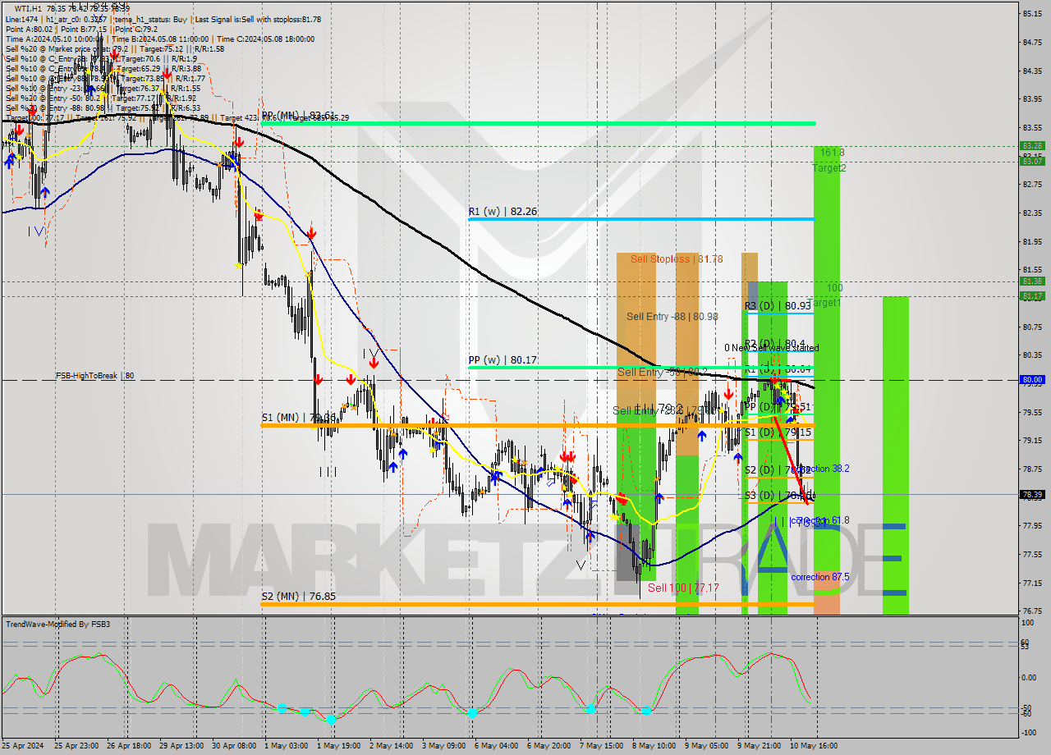Click the 'PP (w) | 80.17' pivot label
Screen dimensions: 1051x755
pyautogui.click(x=503, y=359)
